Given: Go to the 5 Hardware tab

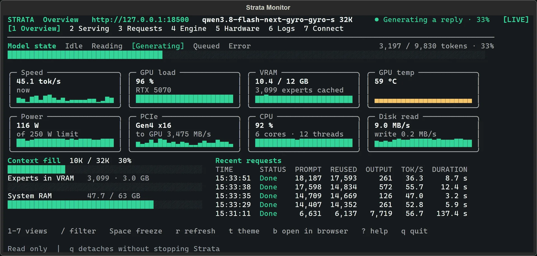Looking at the screenshot, I should pos(237,28).
